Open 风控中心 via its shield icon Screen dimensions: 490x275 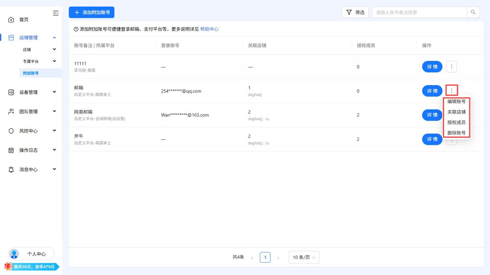click(x=11, y=131)
